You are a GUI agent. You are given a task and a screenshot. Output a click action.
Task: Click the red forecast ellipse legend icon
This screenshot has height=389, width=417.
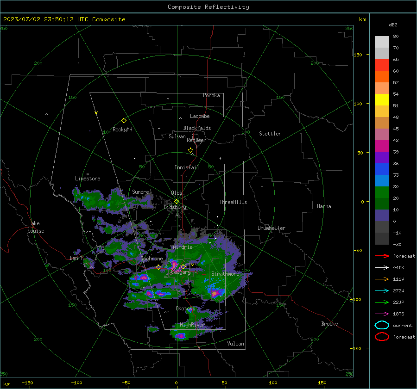click(x=382, y=337)
